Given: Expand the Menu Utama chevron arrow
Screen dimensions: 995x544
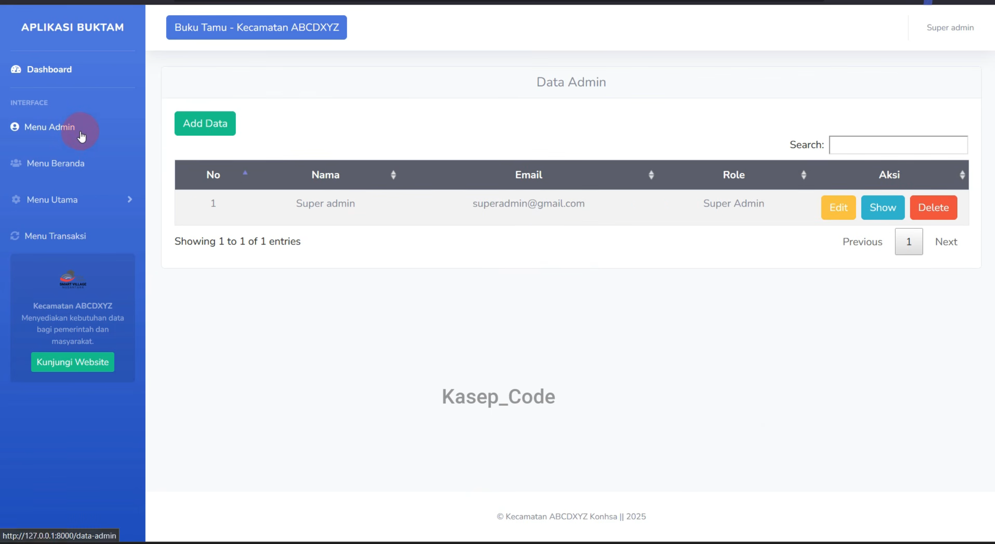Looking at the screenshot, I should click(130, 199).
